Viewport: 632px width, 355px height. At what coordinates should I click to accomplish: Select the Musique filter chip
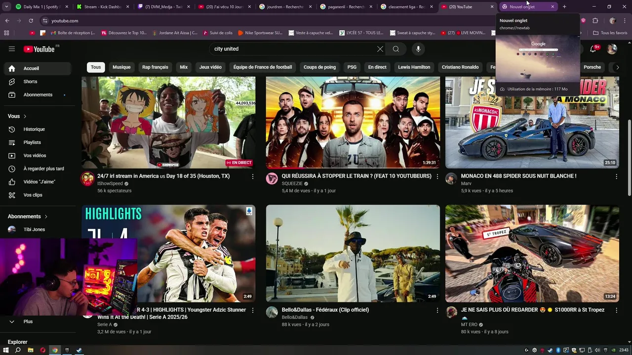click(121, 67)
